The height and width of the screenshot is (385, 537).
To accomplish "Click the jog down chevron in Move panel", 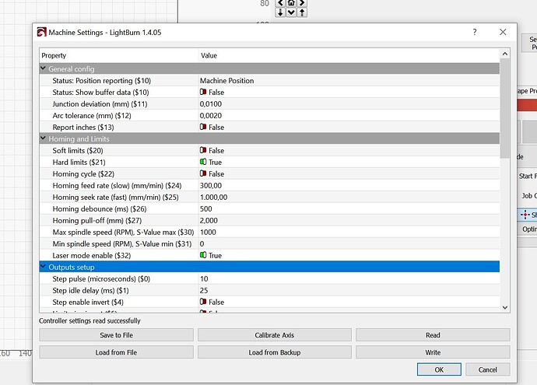I will point(291,12).
